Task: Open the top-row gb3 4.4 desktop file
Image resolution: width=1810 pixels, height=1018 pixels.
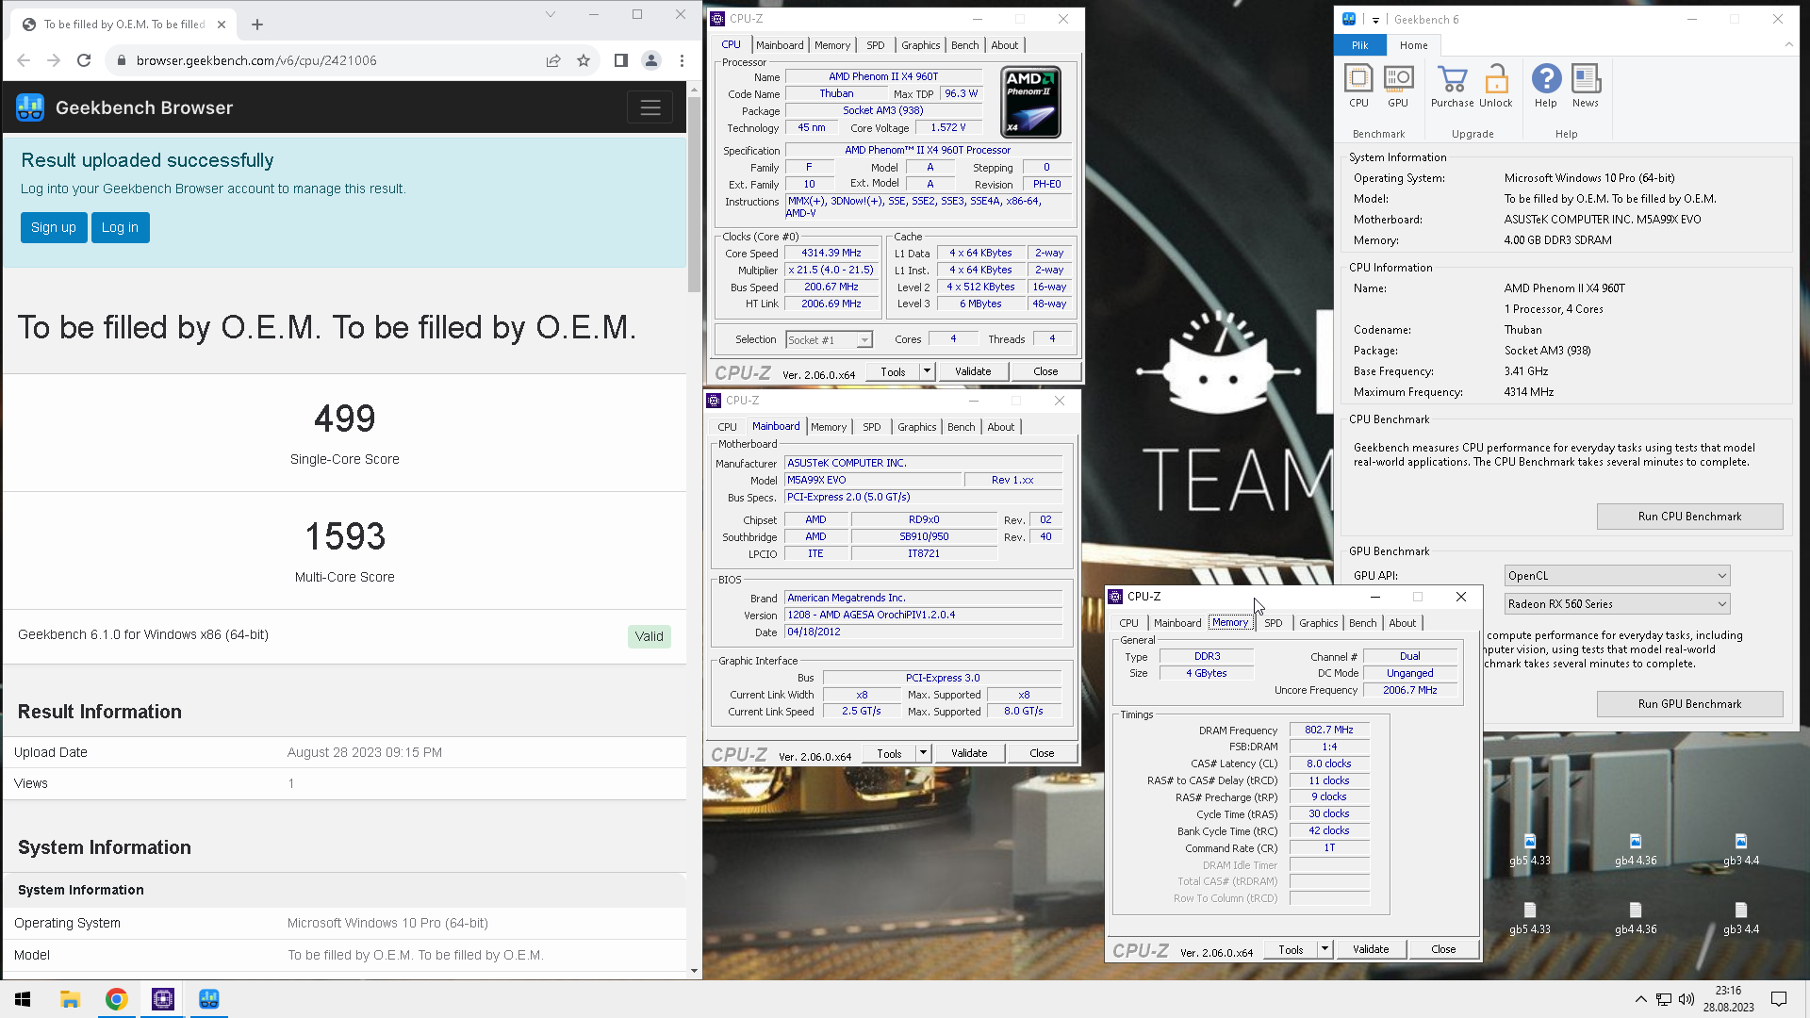Action: click(1741, 848)
